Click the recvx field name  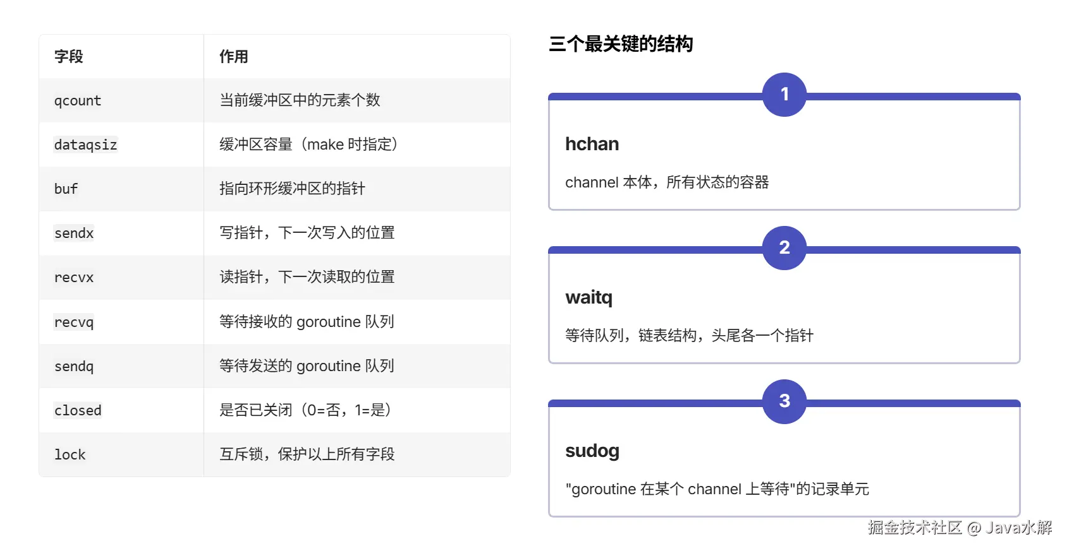tap(74, 277)
